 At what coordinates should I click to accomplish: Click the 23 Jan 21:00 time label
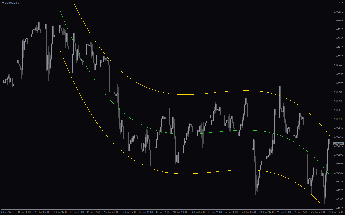tap(267, 212)
